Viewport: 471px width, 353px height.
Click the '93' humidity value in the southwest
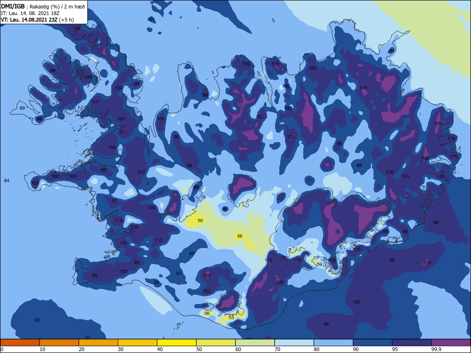pyautogui.click(x=179, y=273)
